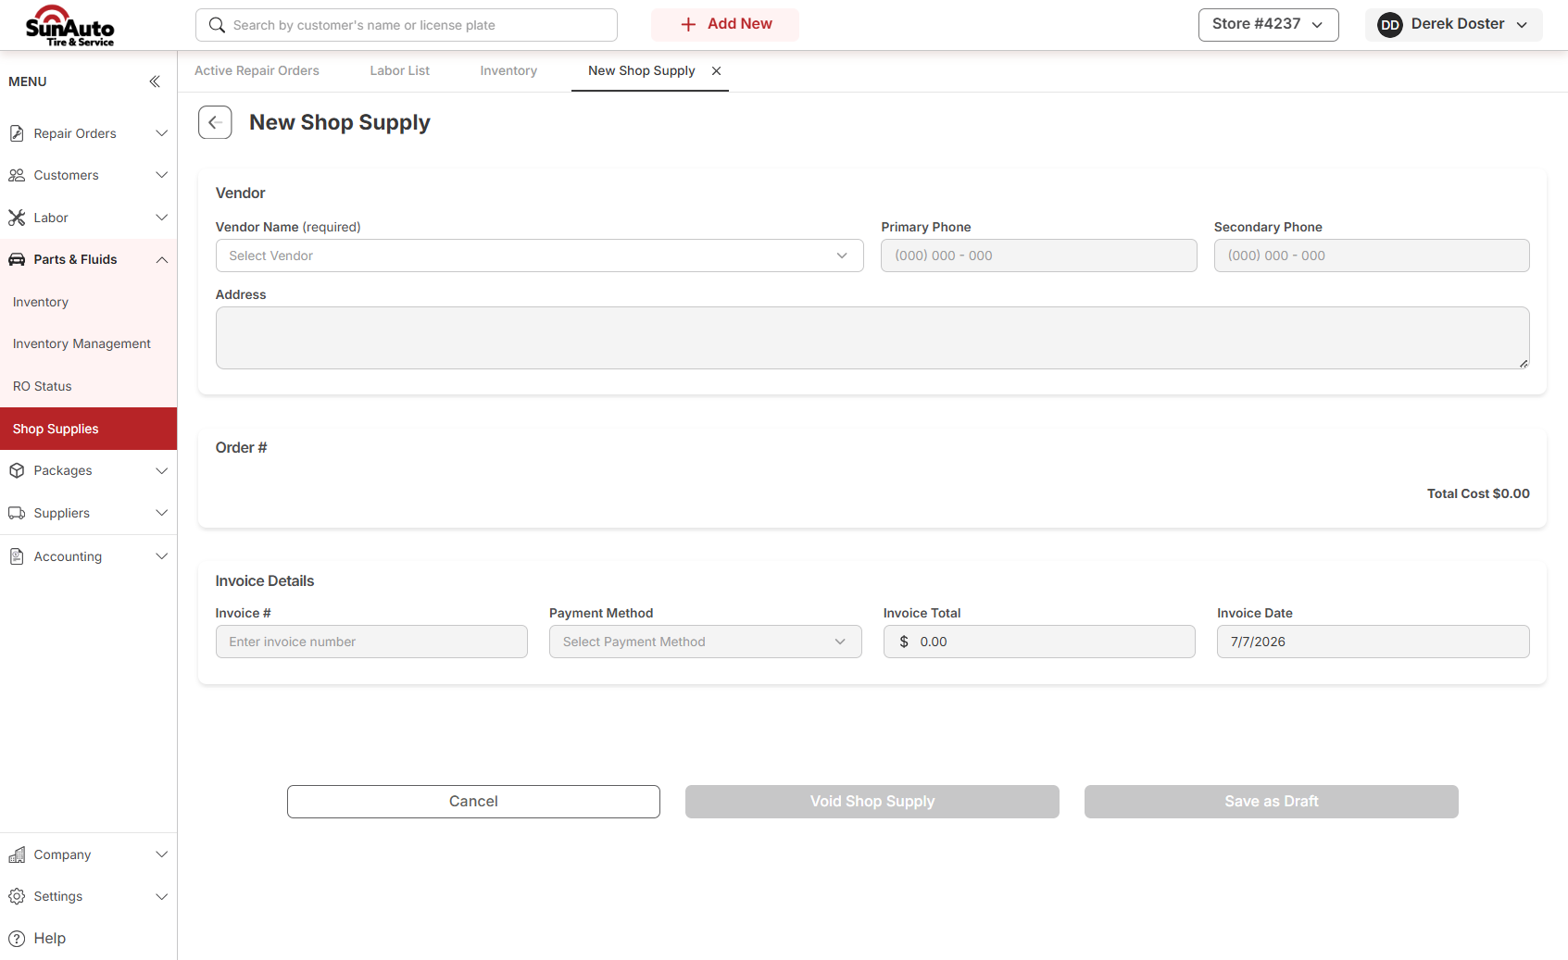
Task: Click the Invoice Details heading
Action: tap(265, 580)
